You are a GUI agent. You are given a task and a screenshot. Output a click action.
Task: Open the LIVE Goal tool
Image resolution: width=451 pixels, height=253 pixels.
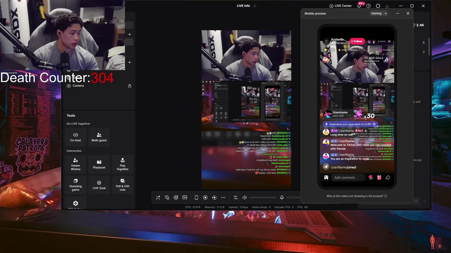coord(99,185)
